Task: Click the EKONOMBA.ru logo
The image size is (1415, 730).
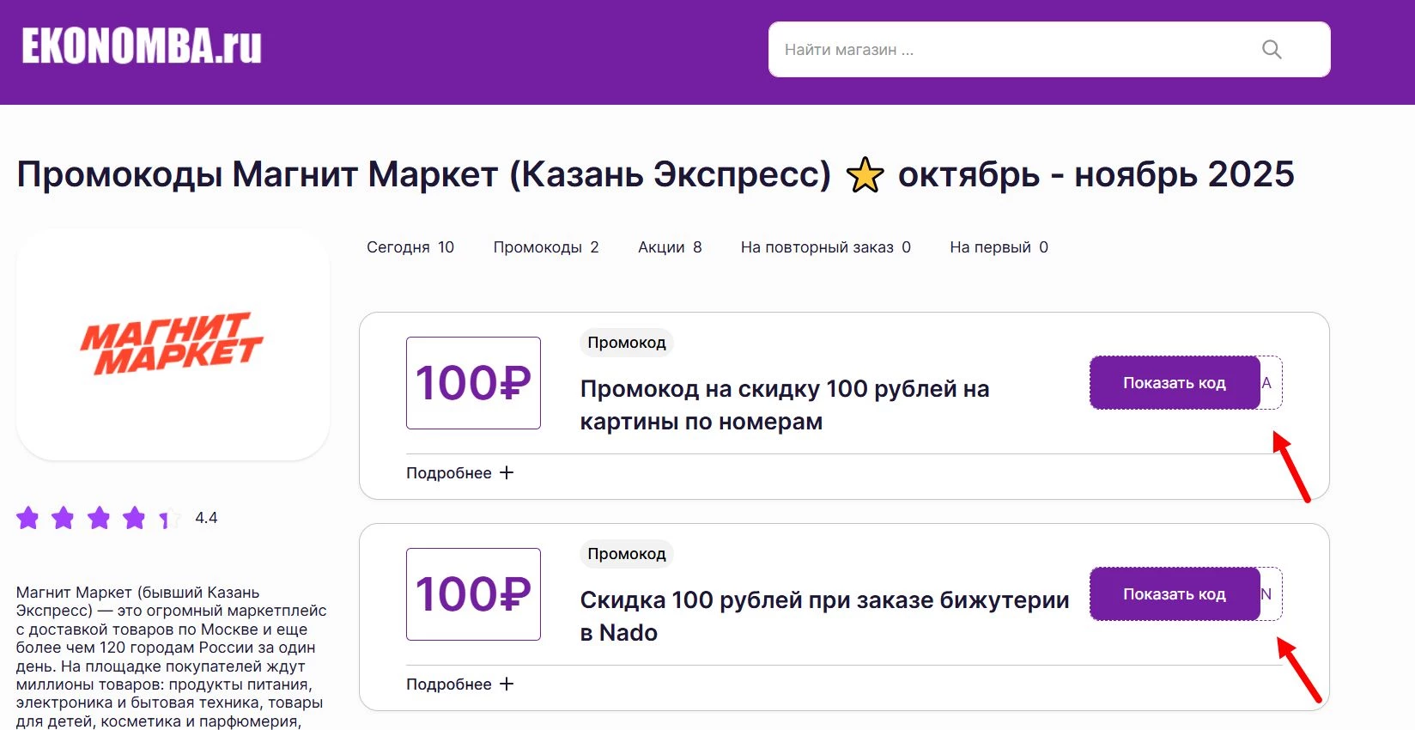Action: point(142,46)
